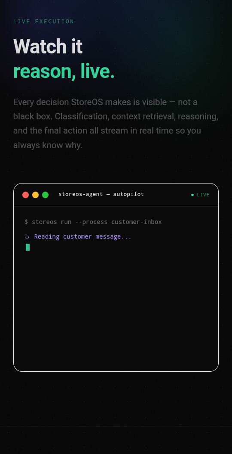Click the green reason, live. heading
Viewport: 232px width, 454px height.
coord(64,71)
